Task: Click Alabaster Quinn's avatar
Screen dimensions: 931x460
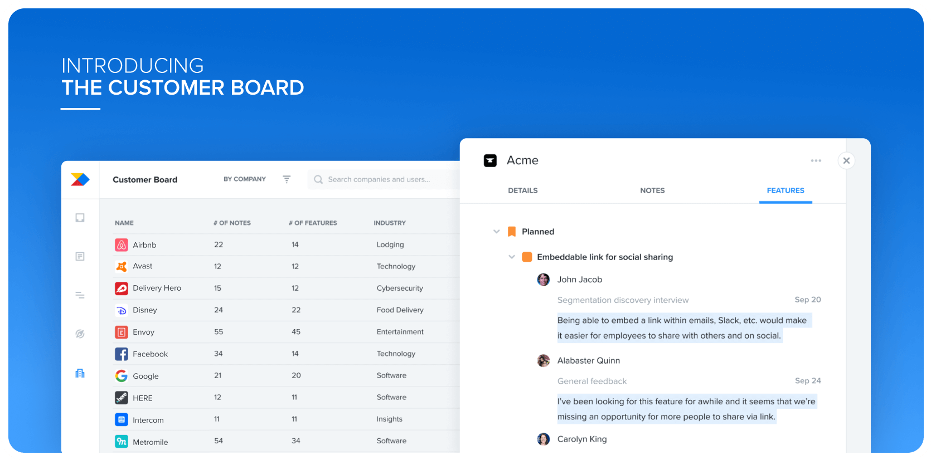Action: point(544,361)
